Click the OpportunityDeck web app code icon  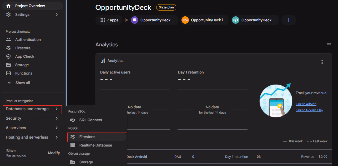tap(236, 20)
